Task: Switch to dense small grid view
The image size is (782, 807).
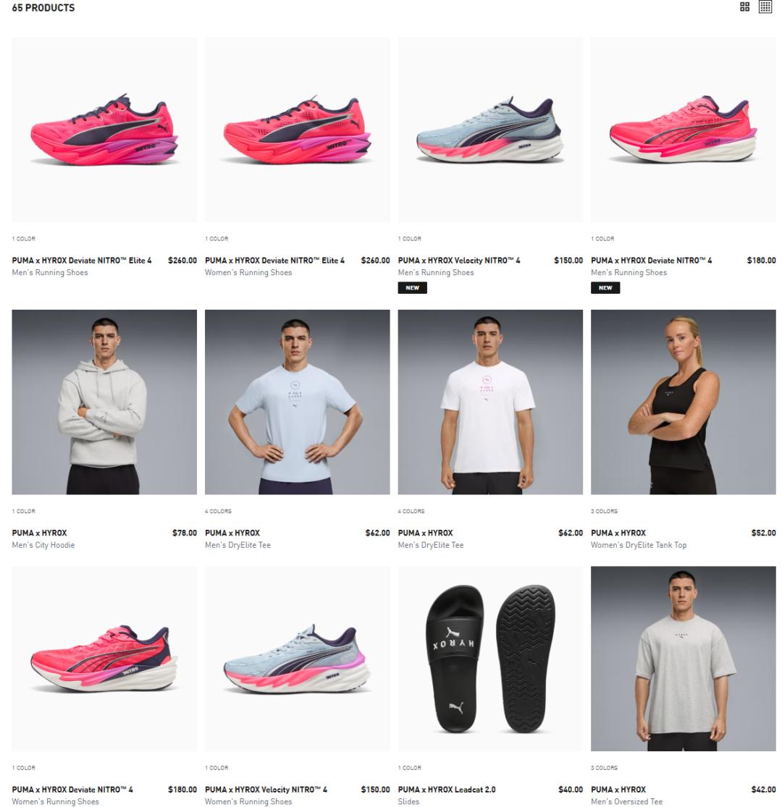Action: (x=765, y=7)
